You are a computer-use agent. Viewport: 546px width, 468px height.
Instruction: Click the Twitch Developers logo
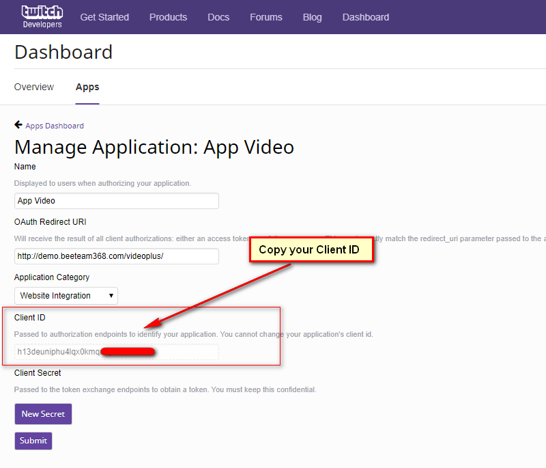click(x=42, y=17)
